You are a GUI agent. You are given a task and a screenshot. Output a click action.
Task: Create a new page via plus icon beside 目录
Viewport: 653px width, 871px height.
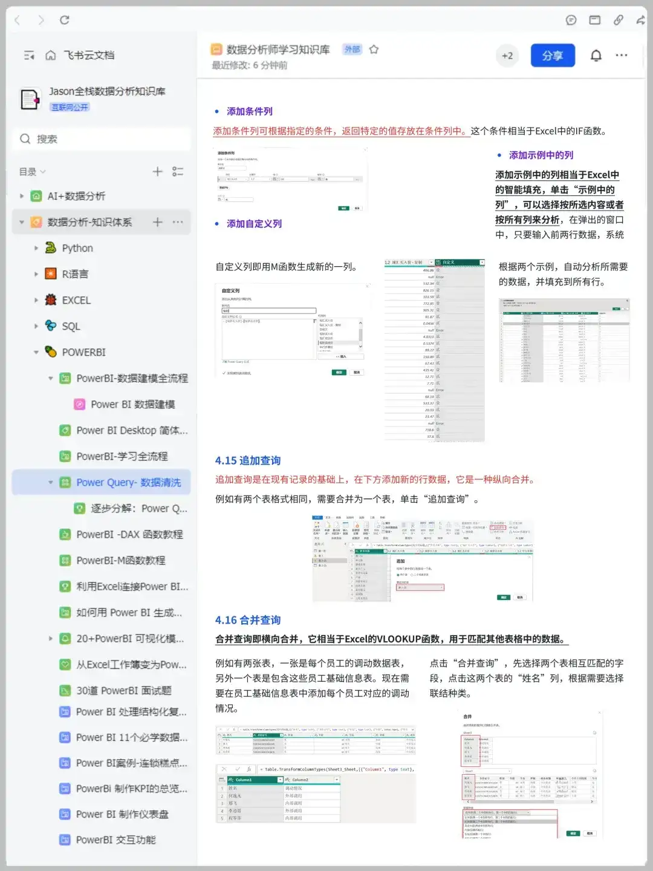(157, 172)
